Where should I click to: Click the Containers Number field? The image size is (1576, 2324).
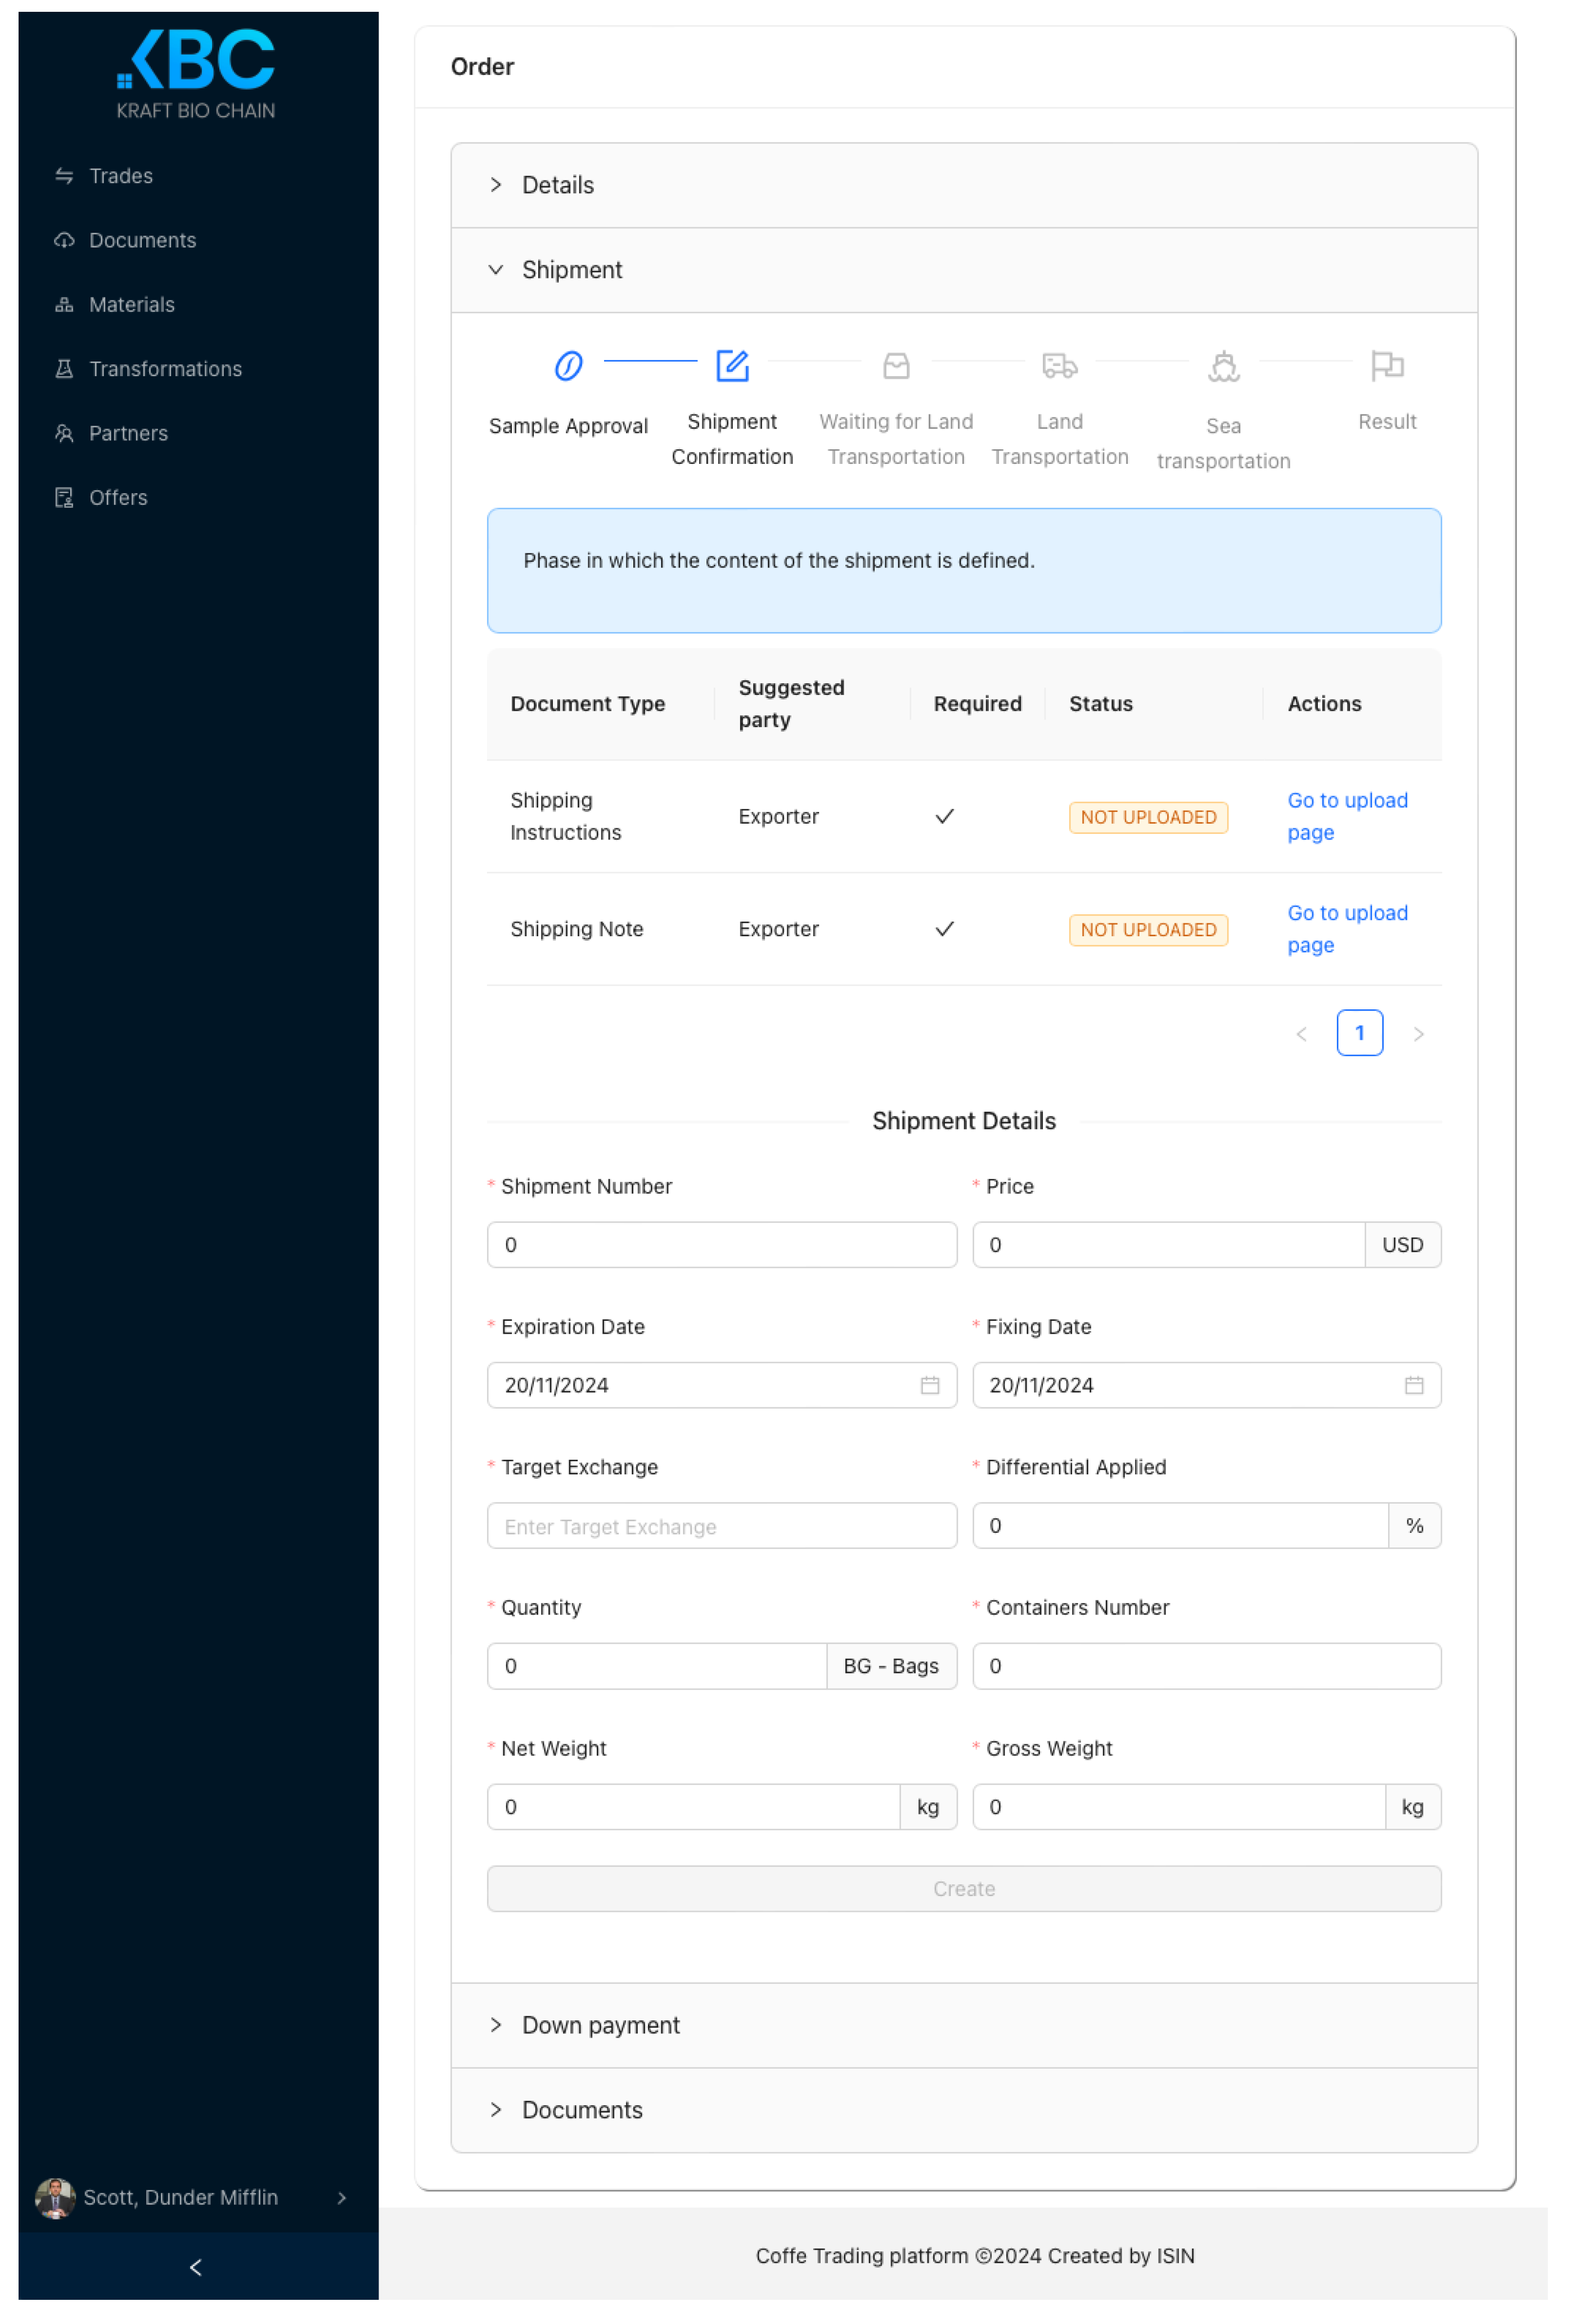pos(1207,1666)
